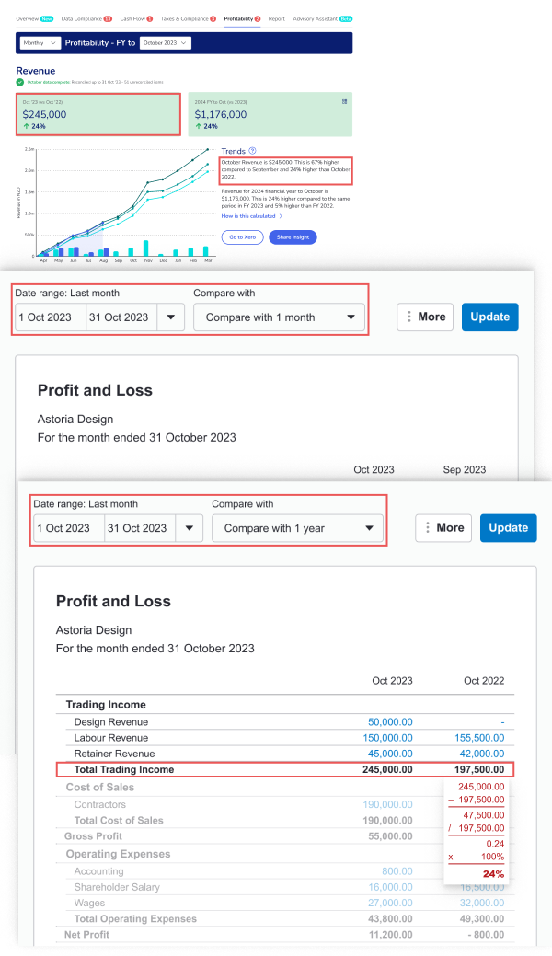Screen dimensions: 552x956
Task: Click the green October data complete check icon
Action: pos(20,82)
